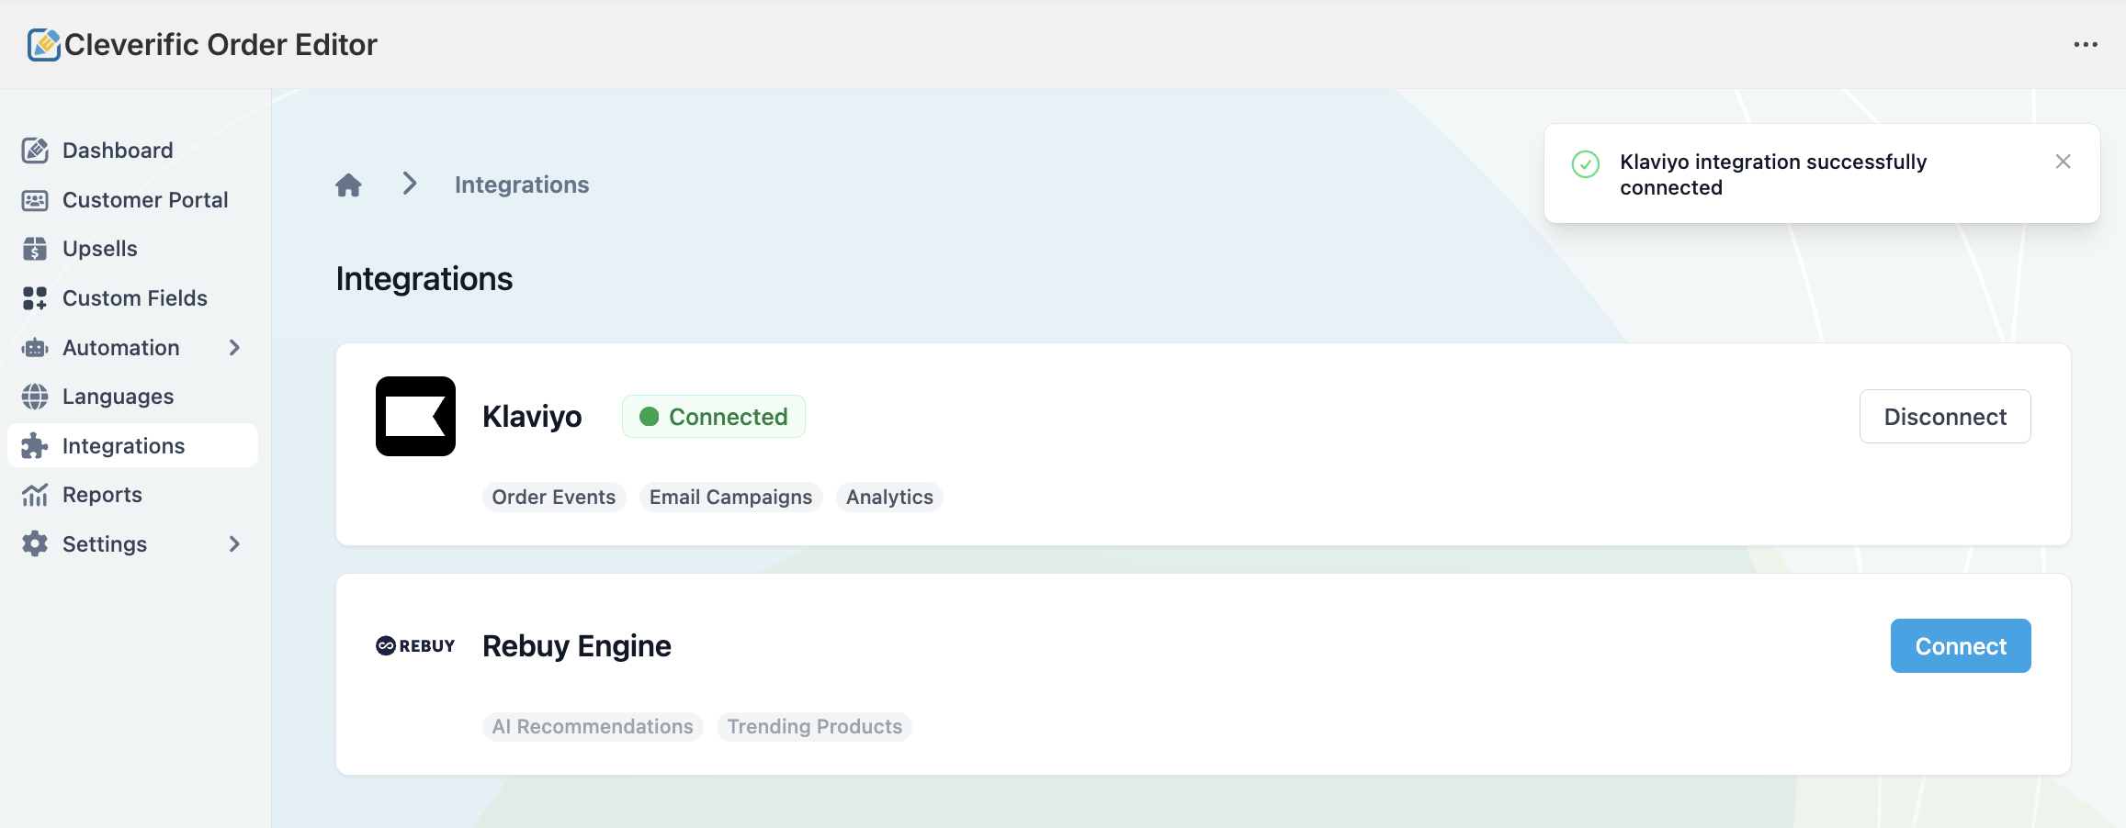
Task: Click the Cleverific Order Editor title
Action: click(x=221, y=44)
